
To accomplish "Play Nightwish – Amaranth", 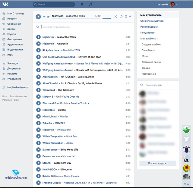I will [38, 43].
